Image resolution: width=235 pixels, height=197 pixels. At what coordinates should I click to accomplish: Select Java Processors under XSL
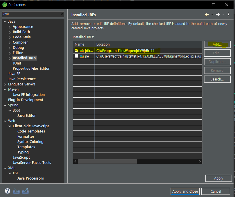coord(30,178)
